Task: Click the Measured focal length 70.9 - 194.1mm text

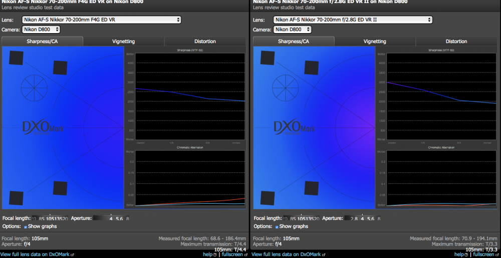Action: (454, 238)
